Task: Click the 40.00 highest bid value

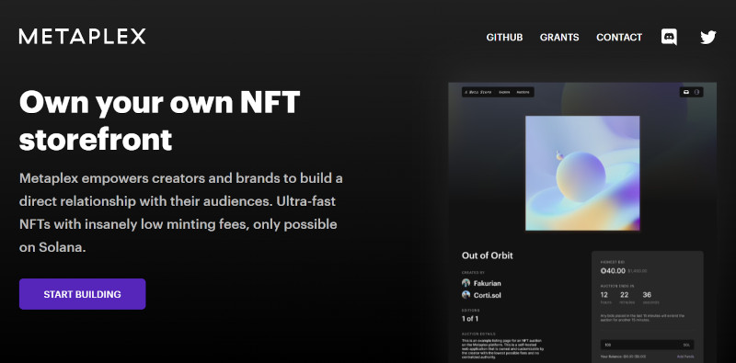Action: click(x=613, y=270)
